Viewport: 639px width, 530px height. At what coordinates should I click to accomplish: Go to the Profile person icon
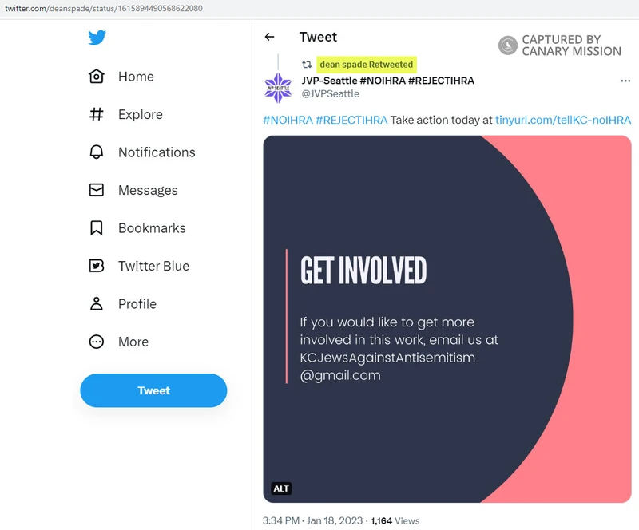[x=97, y=303]
